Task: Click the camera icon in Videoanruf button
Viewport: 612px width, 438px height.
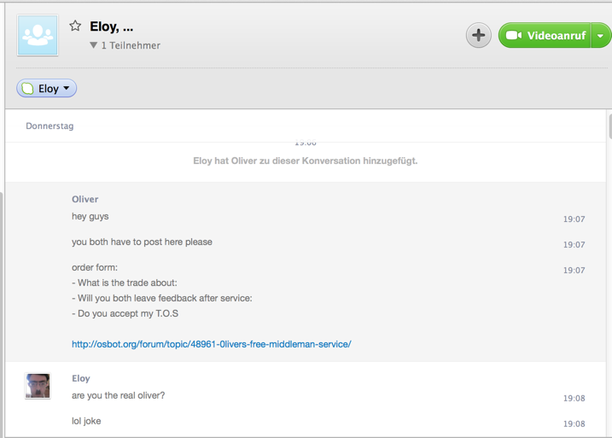Action: point(514,35)
